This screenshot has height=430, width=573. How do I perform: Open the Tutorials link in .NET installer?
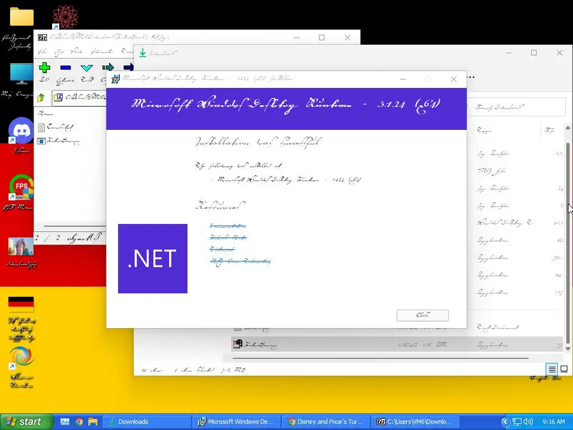(222, 249)
